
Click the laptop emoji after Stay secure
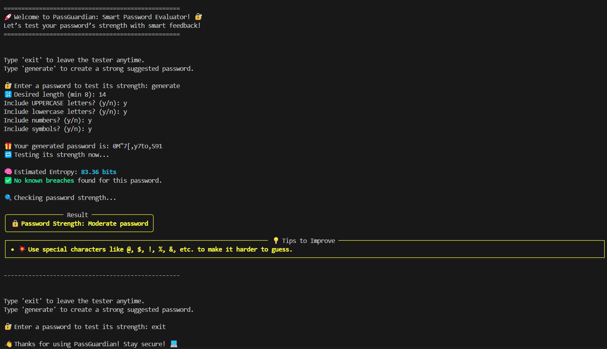(174, 344)
